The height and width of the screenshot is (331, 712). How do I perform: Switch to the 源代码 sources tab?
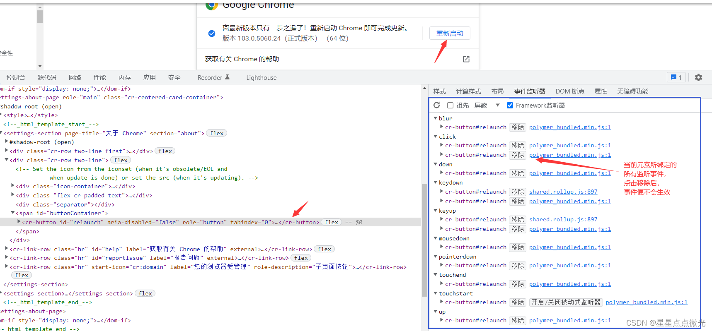point(47,78)
